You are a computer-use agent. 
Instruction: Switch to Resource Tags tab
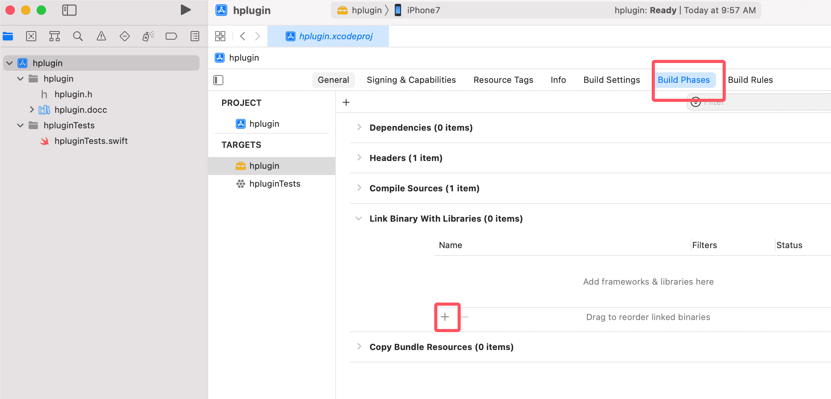[x=503, y=80]
